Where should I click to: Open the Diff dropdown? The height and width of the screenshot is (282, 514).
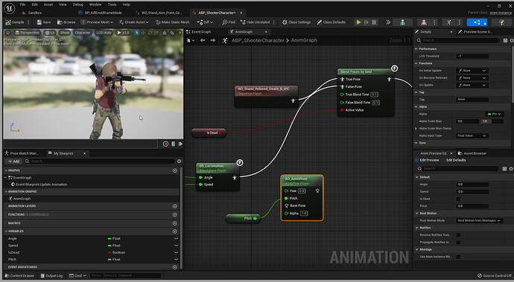point(205,22)
